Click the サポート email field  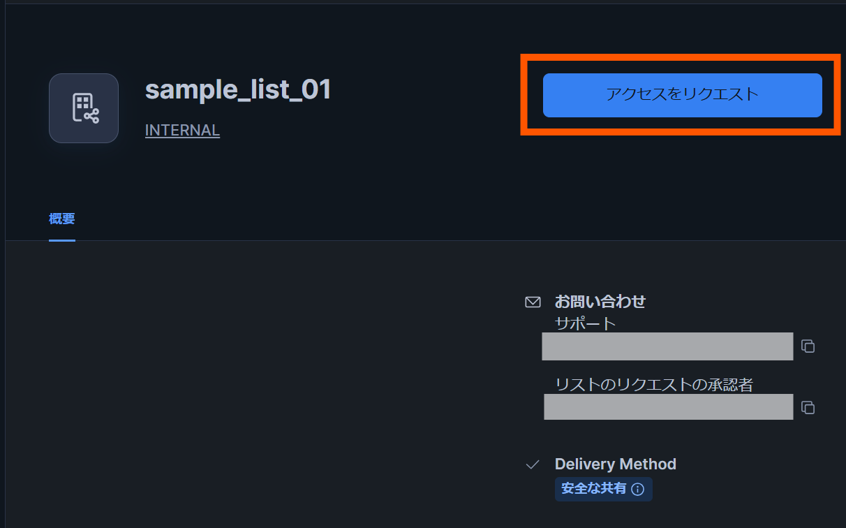[667, 346]
